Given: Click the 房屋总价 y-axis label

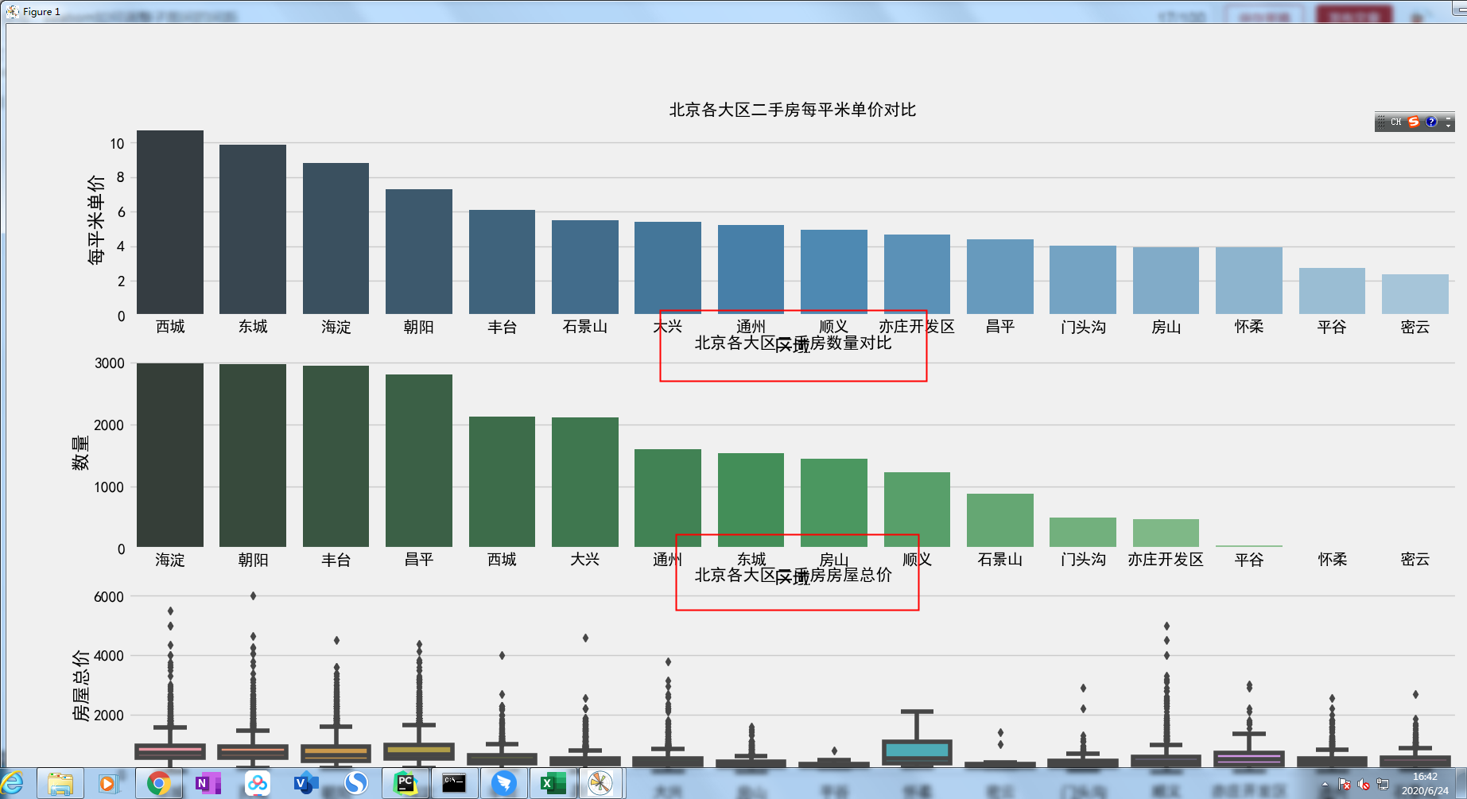Looking at the screenshot, I should [80, 685].
